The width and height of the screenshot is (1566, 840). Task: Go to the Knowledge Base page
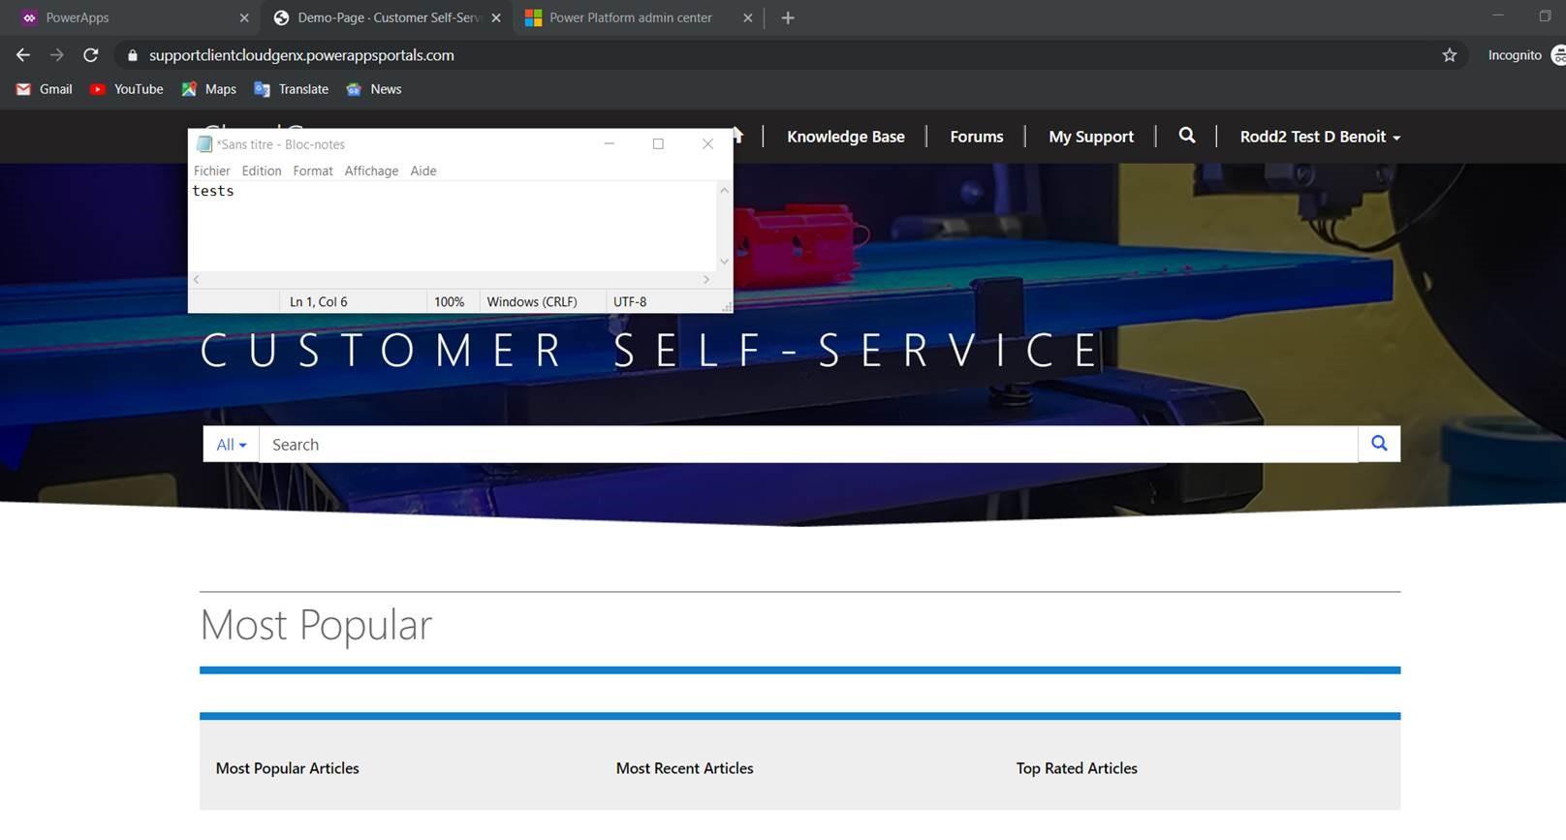pos(845,137)
